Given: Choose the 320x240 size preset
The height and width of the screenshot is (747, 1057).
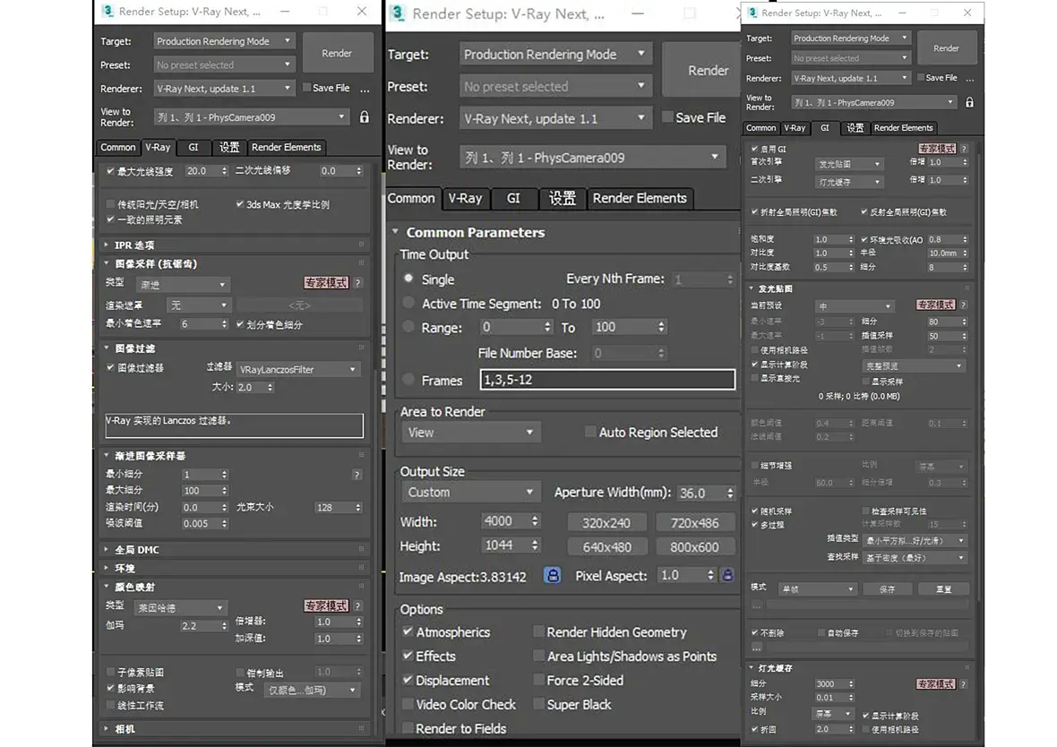Looking at the screenshot, I should click(x=606, y=523).
